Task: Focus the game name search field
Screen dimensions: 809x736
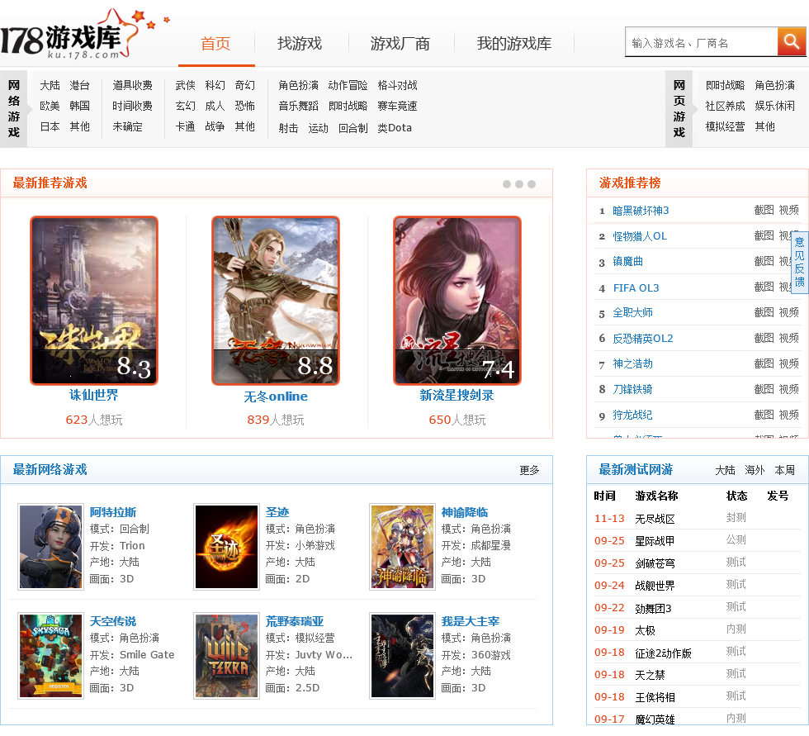Action: (x=701, y=43)
